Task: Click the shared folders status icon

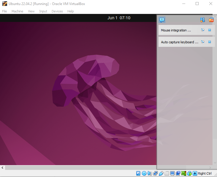Action: 167,173
